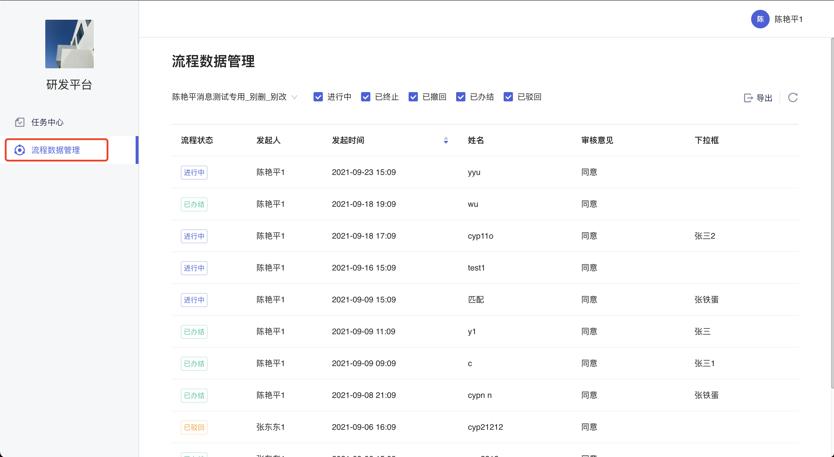Screen dimensions: 834x457
Task: Open 任务中心 in the sidebar
Action: point(47,122)
